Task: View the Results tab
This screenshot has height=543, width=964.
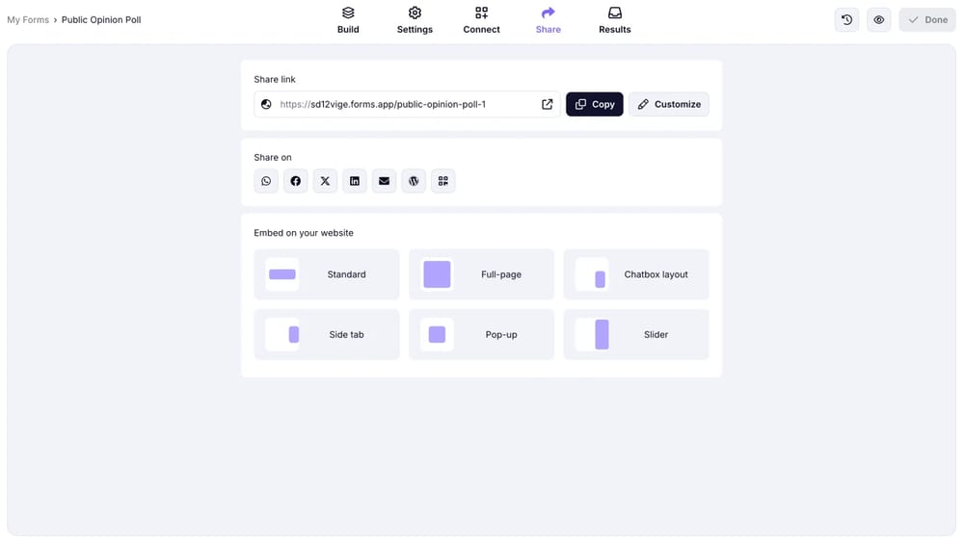Action: tap(614, 19)
